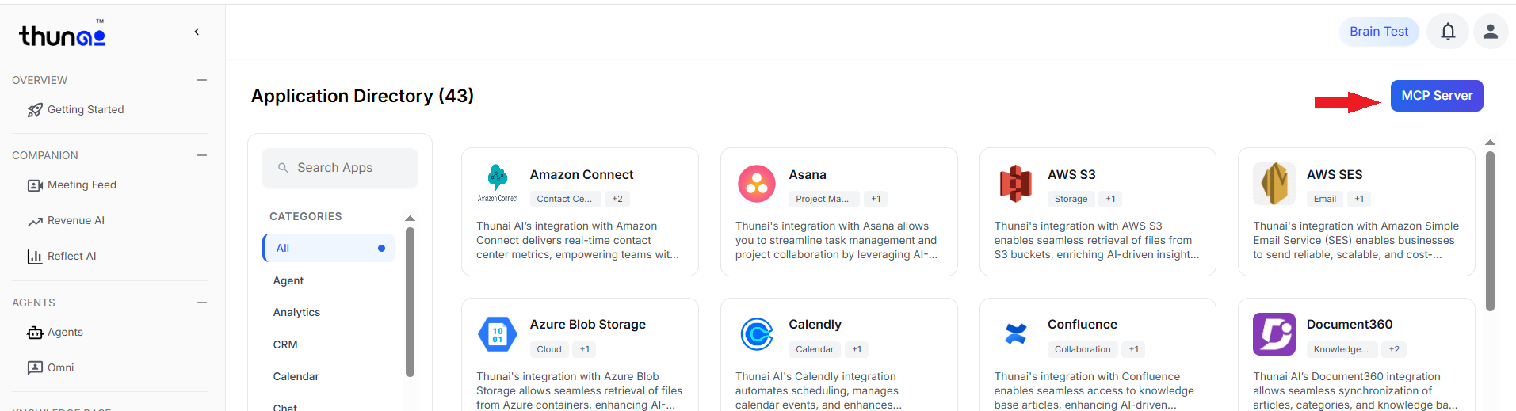
Task: Click the Cloud tag on Azure Blob Storage
Action: pyautogui.click(x=549, y=349)
